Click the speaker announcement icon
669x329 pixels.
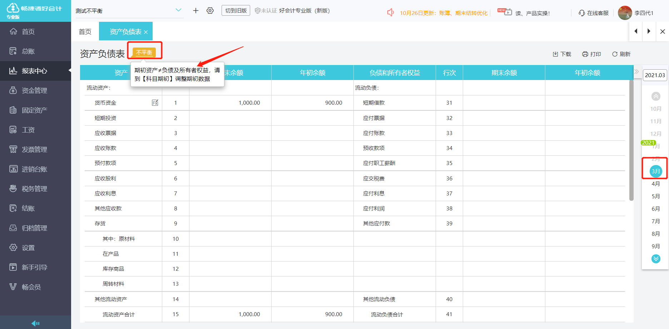point(390,13)
